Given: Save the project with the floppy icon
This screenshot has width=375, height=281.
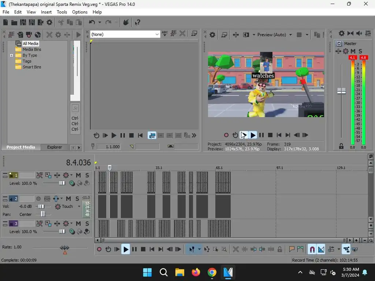Looking at the screenshot, I should click(23, 22).
